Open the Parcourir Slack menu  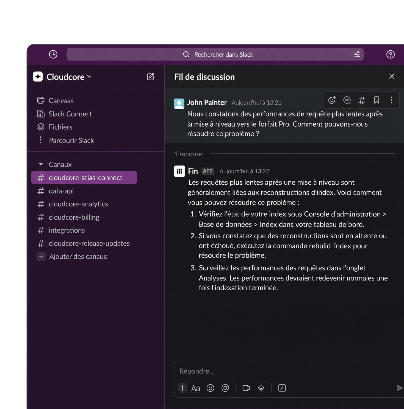point(66,140)
